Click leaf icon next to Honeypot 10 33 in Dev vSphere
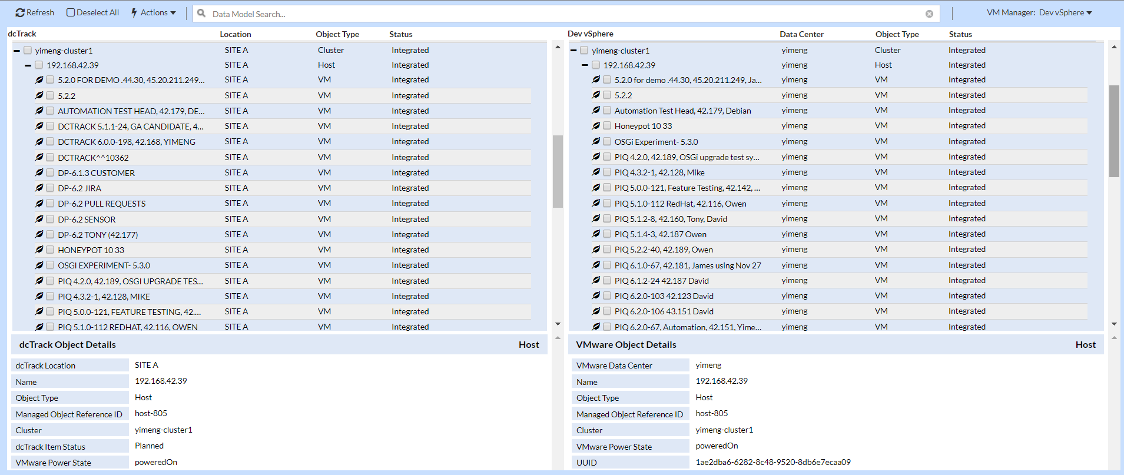The image size is (1124, 475). point(596,126)
